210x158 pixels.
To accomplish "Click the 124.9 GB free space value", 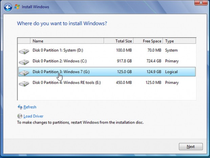I will coord(154,72).
